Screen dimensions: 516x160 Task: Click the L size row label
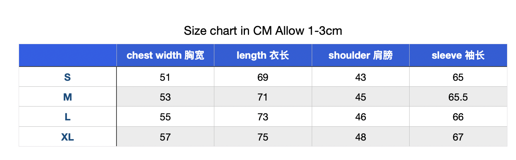coord(68,117)
